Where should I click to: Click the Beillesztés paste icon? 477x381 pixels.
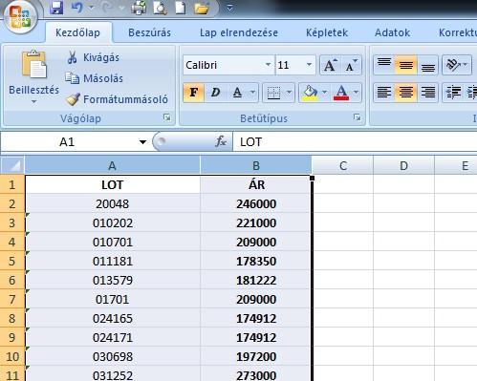[x=33, y=65]
